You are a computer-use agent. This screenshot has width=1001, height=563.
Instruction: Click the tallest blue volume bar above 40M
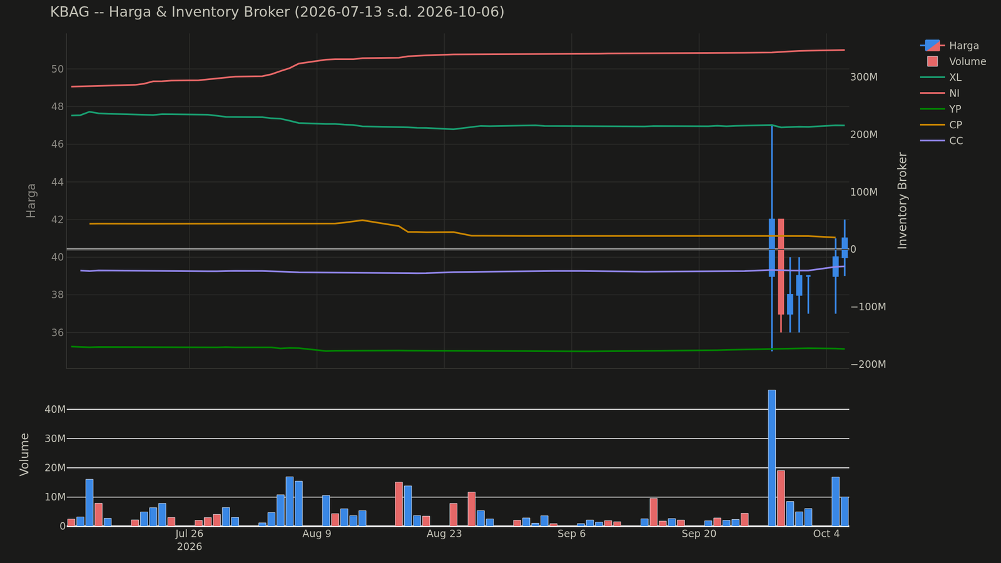coord(771,458)
